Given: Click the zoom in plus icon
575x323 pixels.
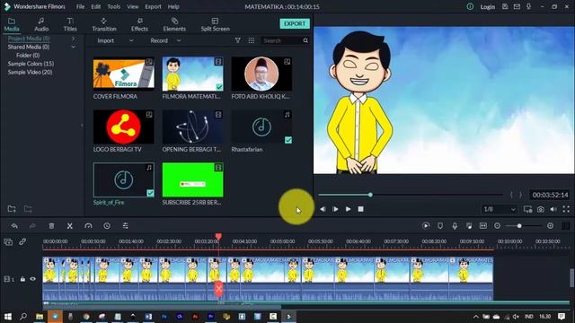Looking at the screenshot, I should click(x=550, y=226).
